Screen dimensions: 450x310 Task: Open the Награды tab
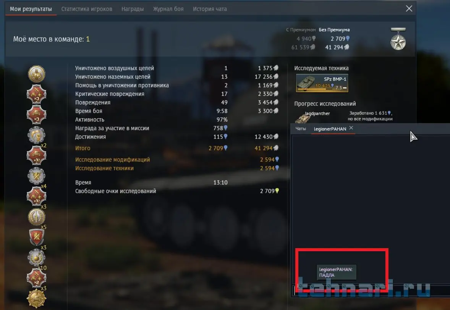click(x=132, y=9)
